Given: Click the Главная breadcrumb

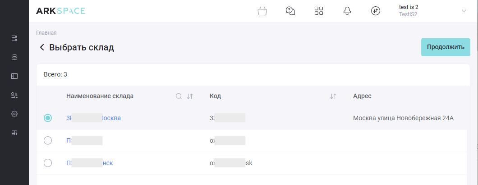Looking at the screenshot, I should (46, 33).
